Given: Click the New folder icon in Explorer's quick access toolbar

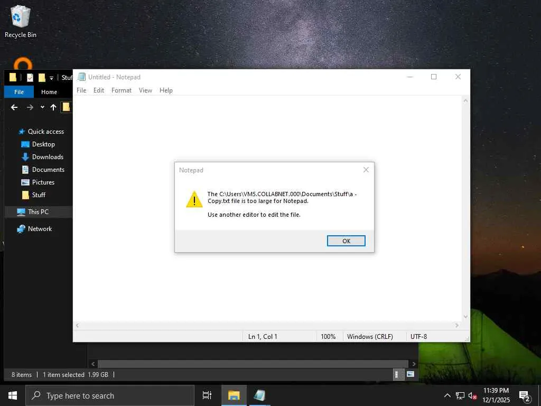Looking at the screenshot, I should tap(42, 78).
